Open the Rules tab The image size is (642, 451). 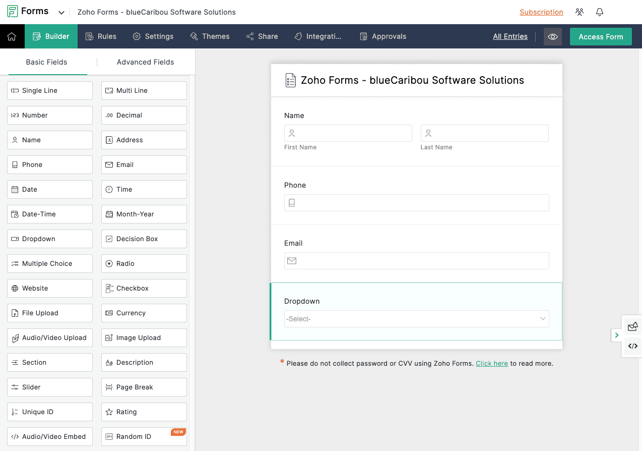point(101,36)
